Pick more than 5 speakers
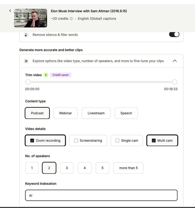The image size is (195, 208). (x=128, y=168)
